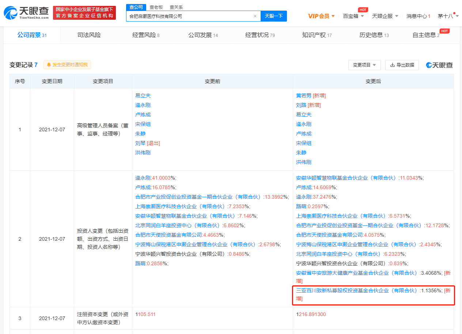
Task: Click the prior capital value 1105.511
Action: pos(145,315)
